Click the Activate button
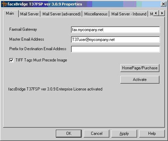Viewport: 168px width, 141px height. tap(140, 80)
